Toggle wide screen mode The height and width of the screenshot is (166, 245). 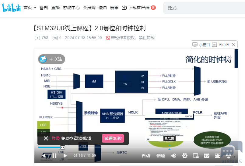coord(207,156)
